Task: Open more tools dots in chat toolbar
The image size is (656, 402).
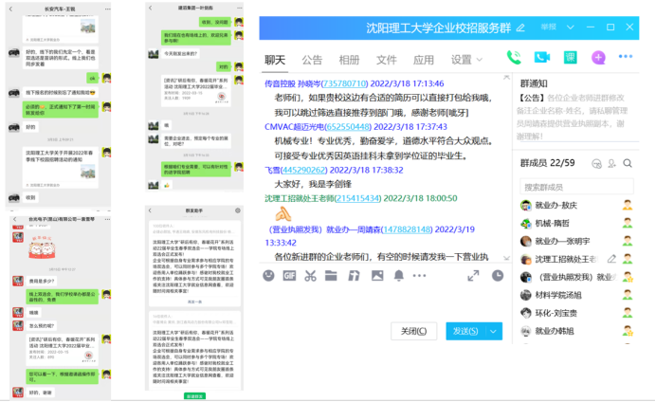Action: point(419,276)
